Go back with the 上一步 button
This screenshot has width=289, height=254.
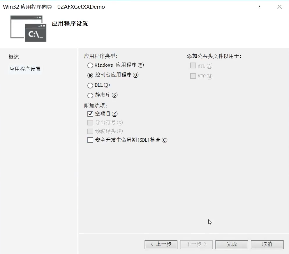pos(161,245)
